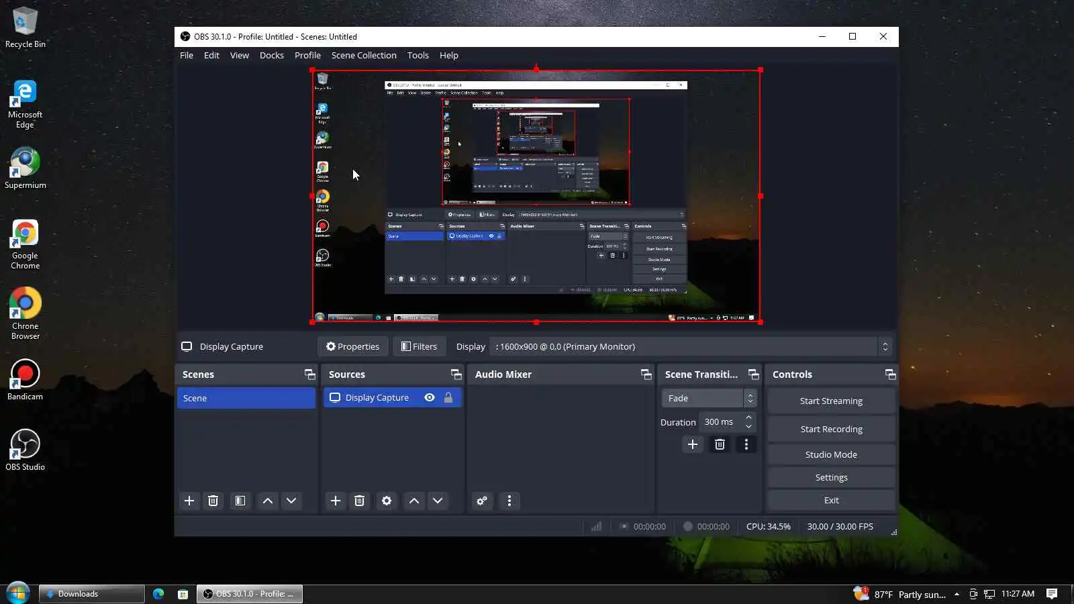The width and height of the screenshot is (1074, 604).
Task: Add a configurable transition with plus icon
Action: [x=693, y=444]
